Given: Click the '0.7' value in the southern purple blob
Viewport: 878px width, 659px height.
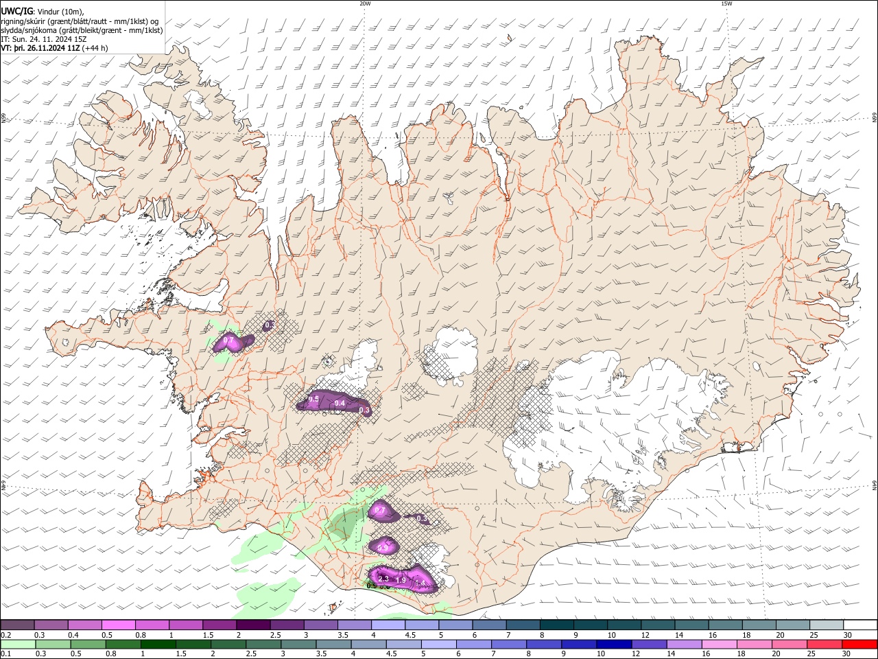Looking at the screenshot, I should [x=379, y=511].
